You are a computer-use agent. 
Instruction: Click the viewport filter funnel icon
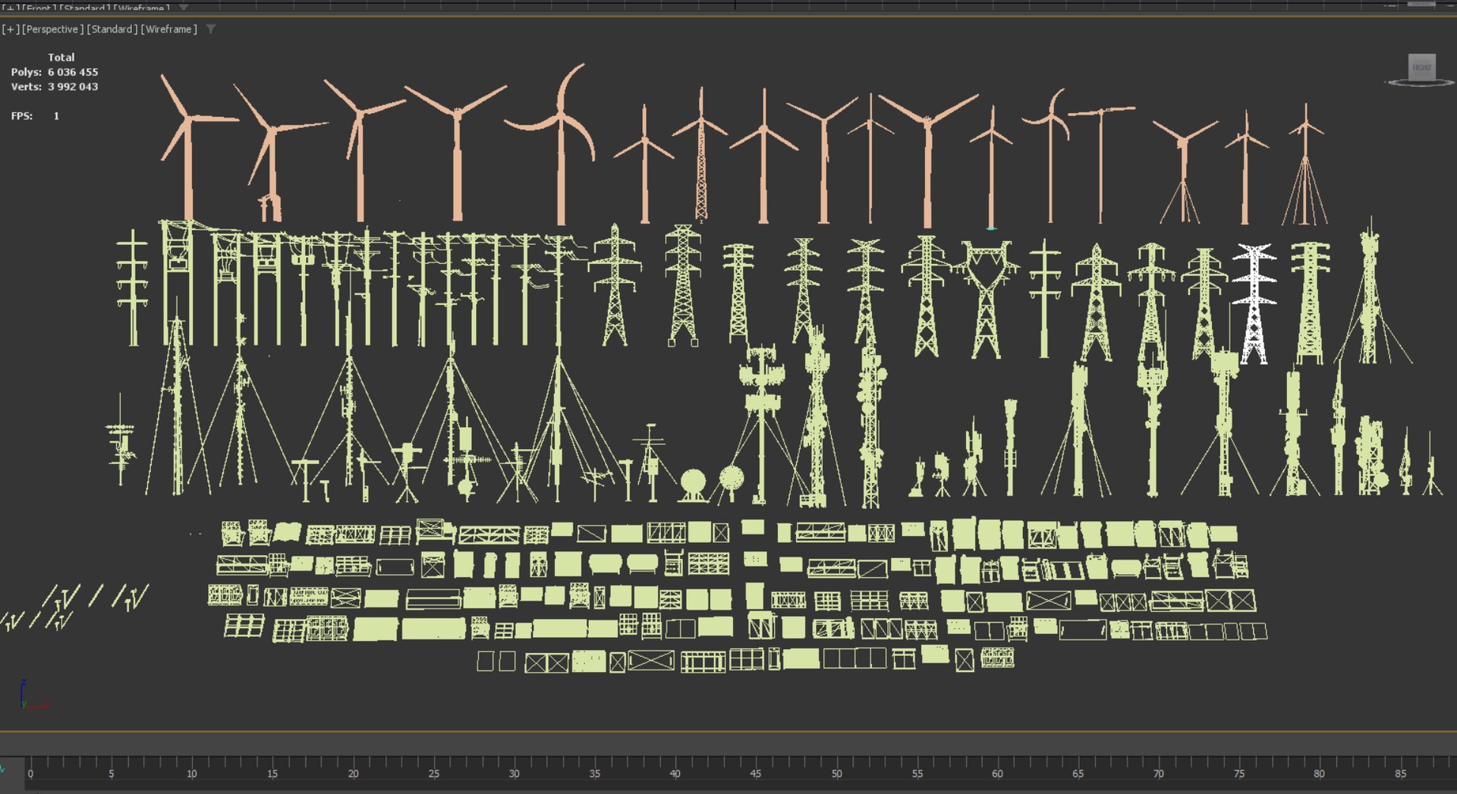pos(211,30)
